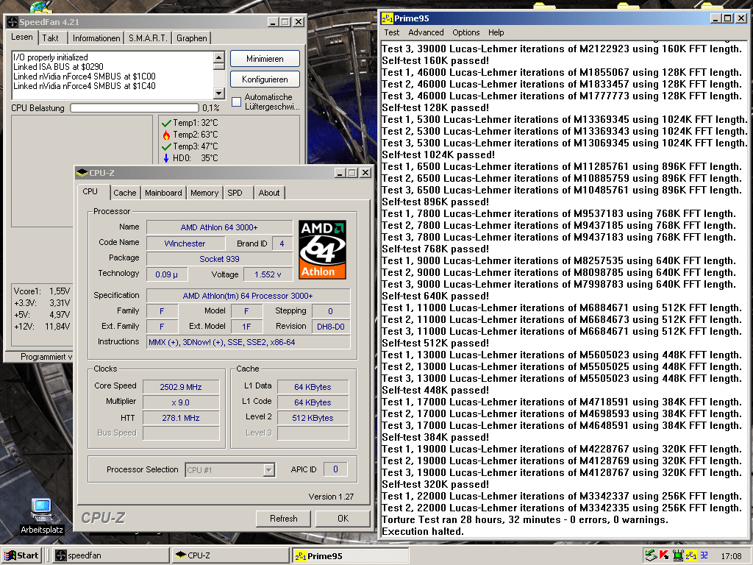The height and width of the screenshot is (565, 753).
Task: Click the Instructions MMX (+), 3DNow! field
Action: [249, 342]
